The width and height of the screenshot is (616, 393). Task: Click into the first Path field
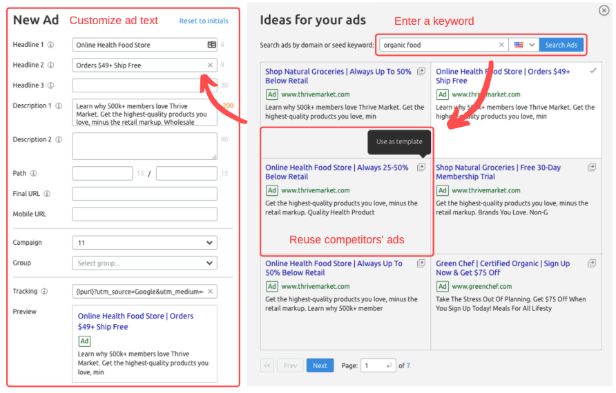pos(102,173)
